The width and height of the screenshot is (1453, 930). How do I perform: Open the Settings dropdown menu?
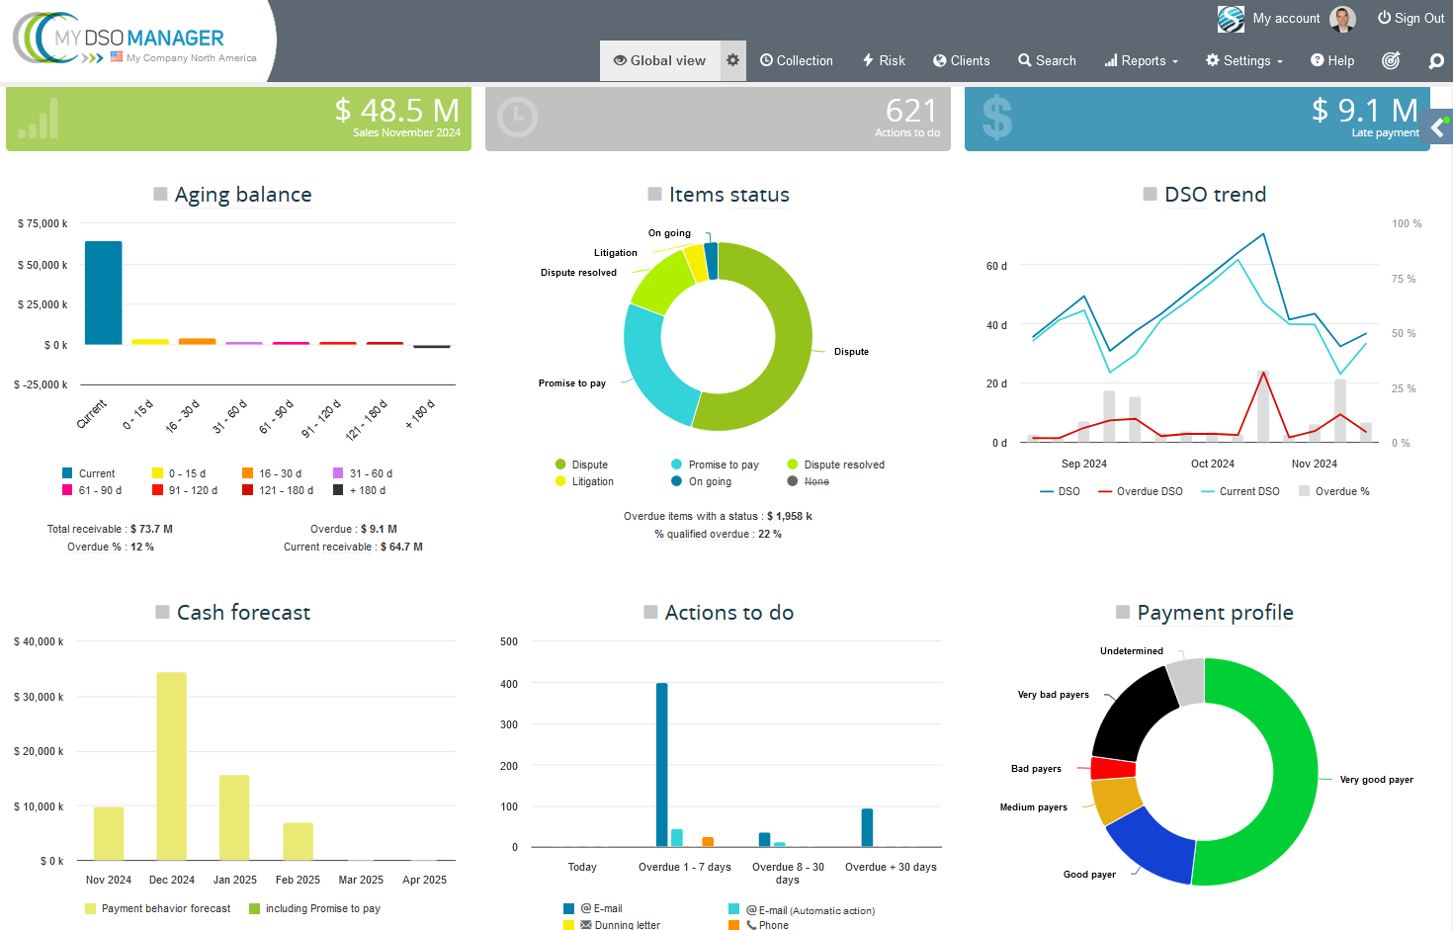click(x=1244, y=60)
